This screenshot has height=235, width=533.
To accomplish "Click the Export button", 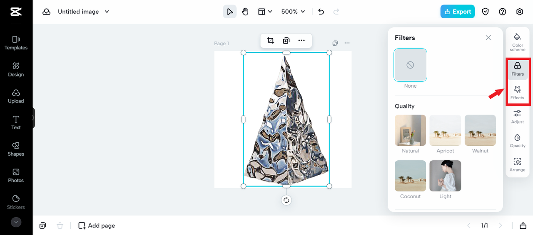I will 458,12.
